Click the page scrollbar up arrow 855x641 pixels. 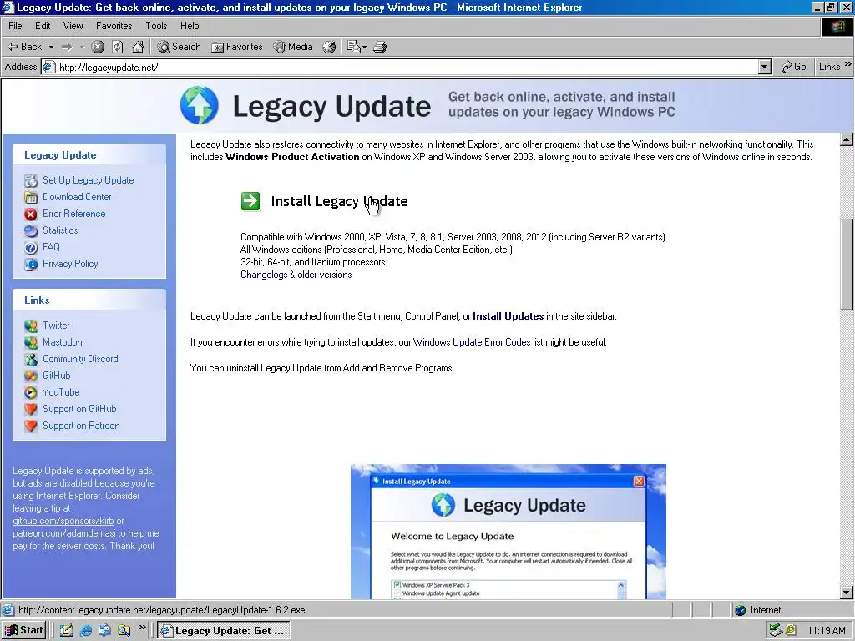847,139
